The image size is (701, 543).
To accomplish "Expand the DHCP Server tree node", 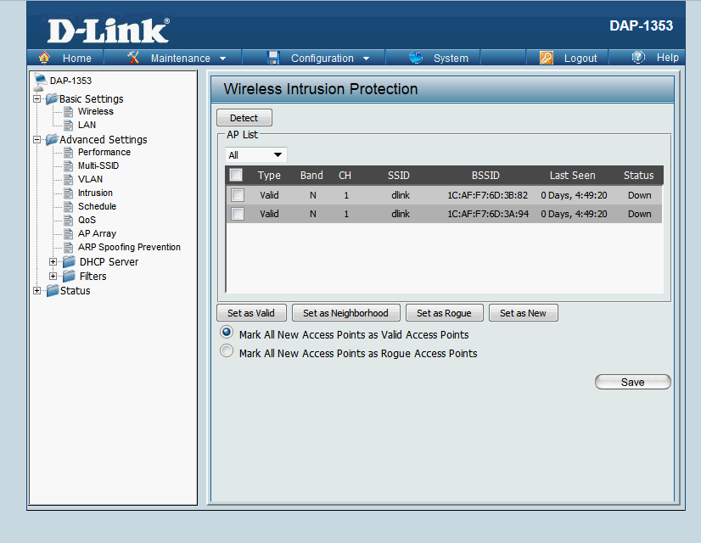I will [x=53, y=262].
